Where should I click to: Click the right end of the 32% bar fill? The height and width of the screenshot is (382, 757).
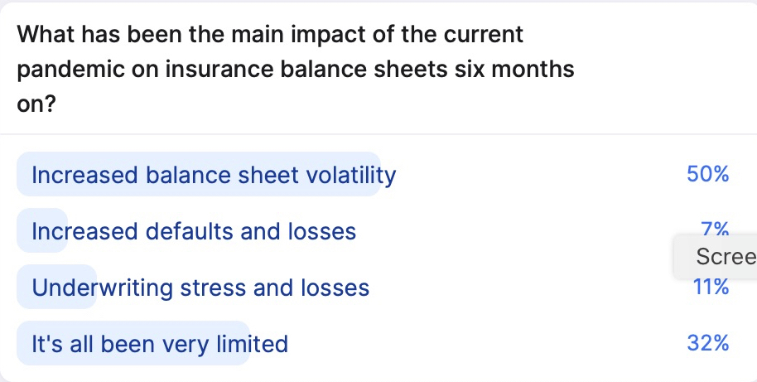coord(240,343)
